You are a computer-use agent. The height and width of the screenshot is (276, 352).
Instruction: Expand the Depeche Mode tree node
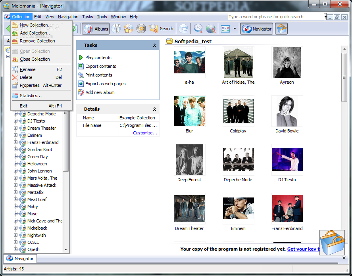pos(15,114)
